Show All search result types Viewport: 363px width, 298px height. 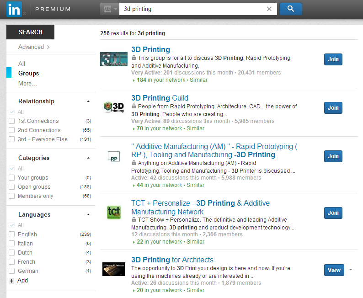coord(21,64)
